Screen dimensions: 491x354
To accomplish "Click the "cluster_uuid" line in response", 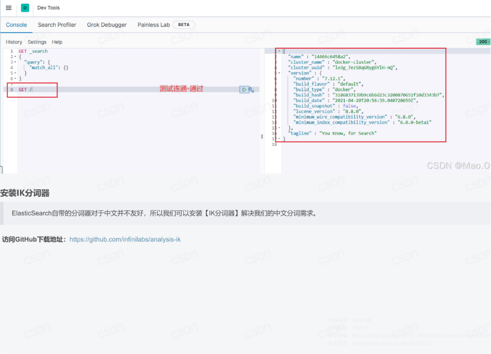I will pos(343,67).
